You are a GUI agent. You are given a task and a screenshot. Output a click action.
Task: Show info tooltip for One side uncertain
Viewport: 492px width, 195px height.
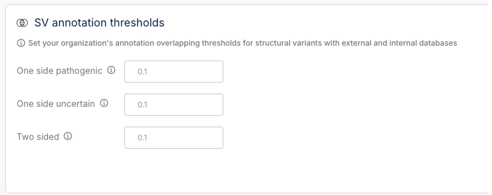(104, 103)
